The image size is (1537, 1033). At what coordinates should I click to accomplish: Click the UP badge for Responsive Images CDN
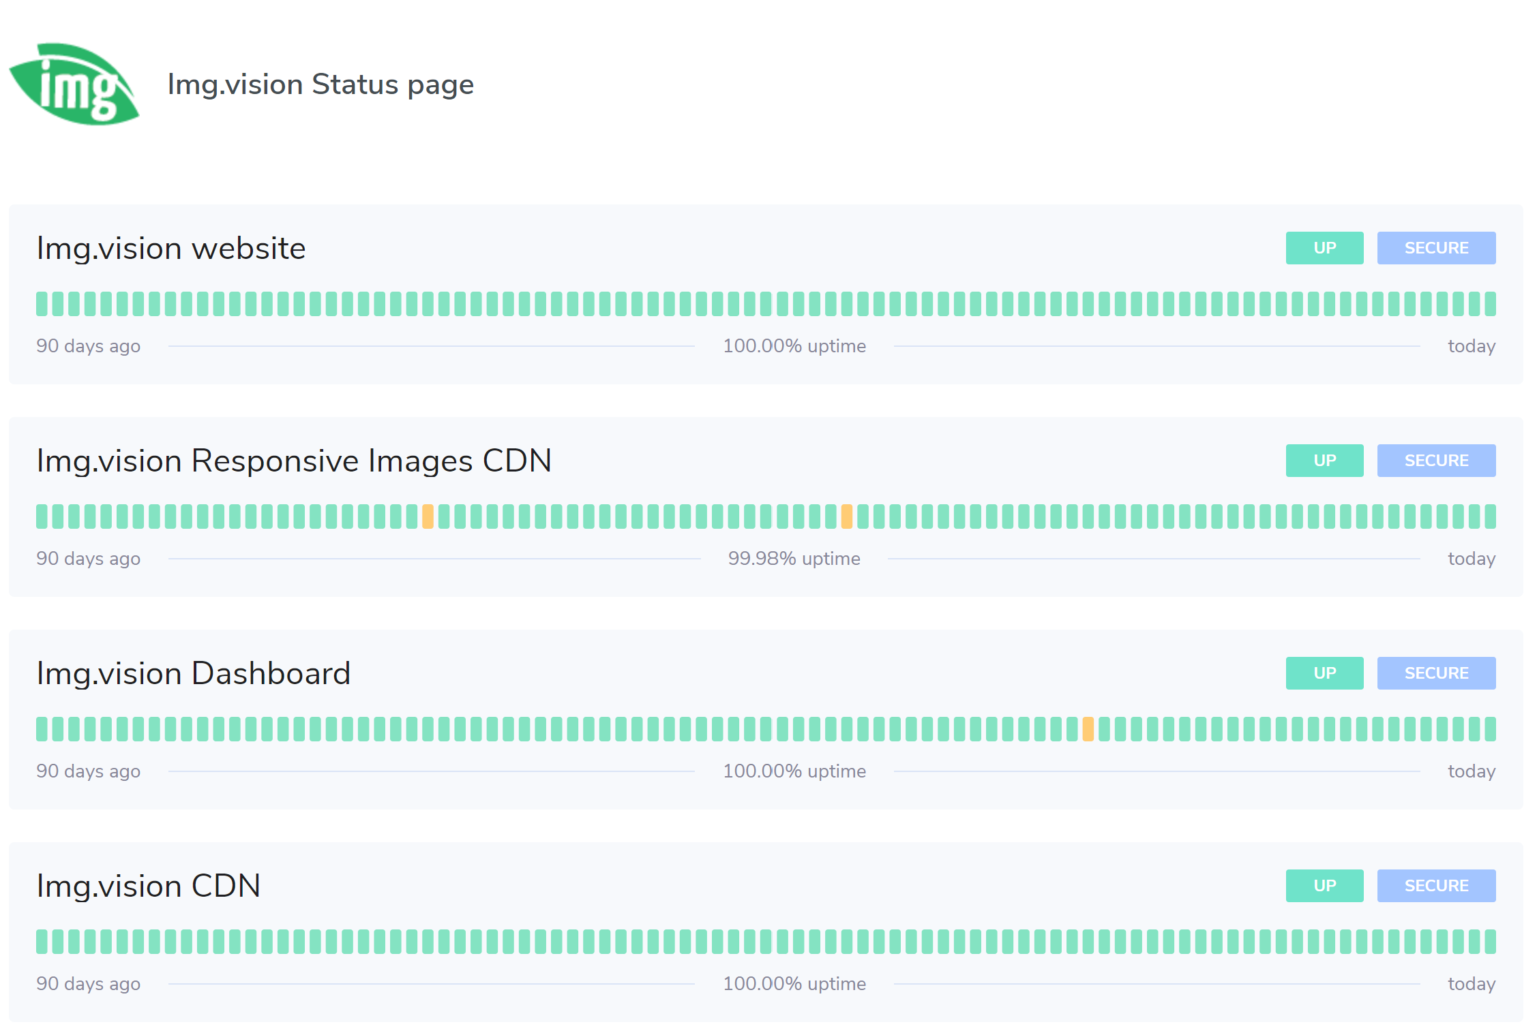click(1324, 461)
